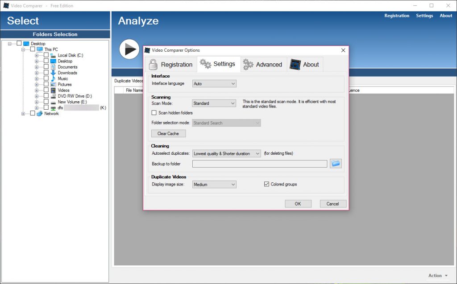
Task: Select the Music note icon
Action: [53, 78]
